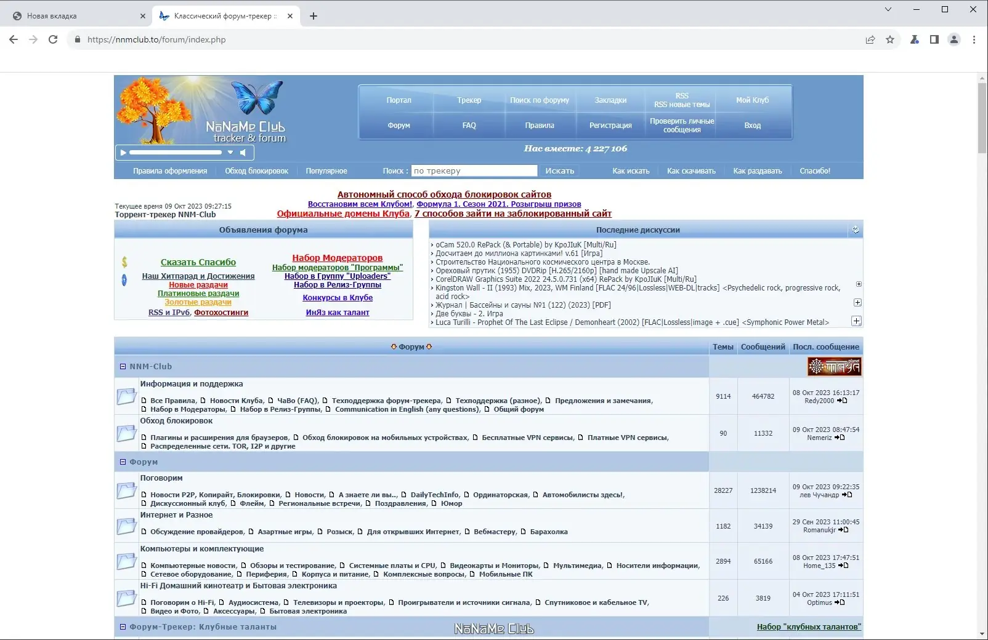988x640 pixels.
Task: Click folder icon beside Поговорим
Action: (x=126, y=490)
